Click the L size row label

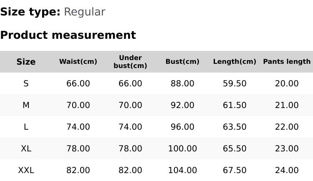(x=26, y=127)
